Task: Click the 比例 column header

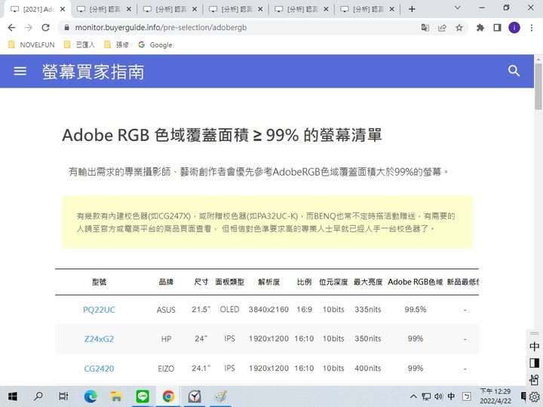Action: [304, 282]
